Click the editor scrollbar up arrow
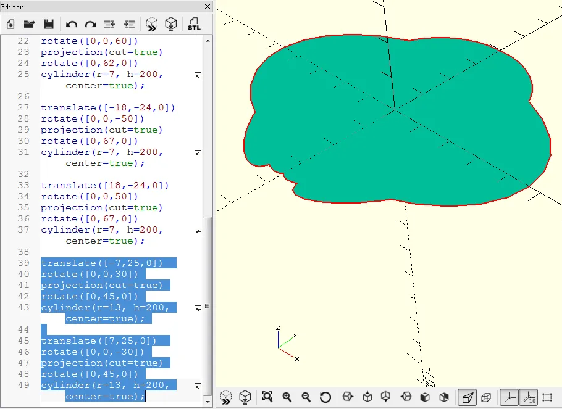 click(208, 41)
